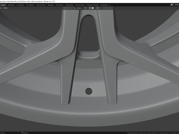Open the Object menu in viewport header
Viewport: 179px width, 134px height.
click(6, 8)
